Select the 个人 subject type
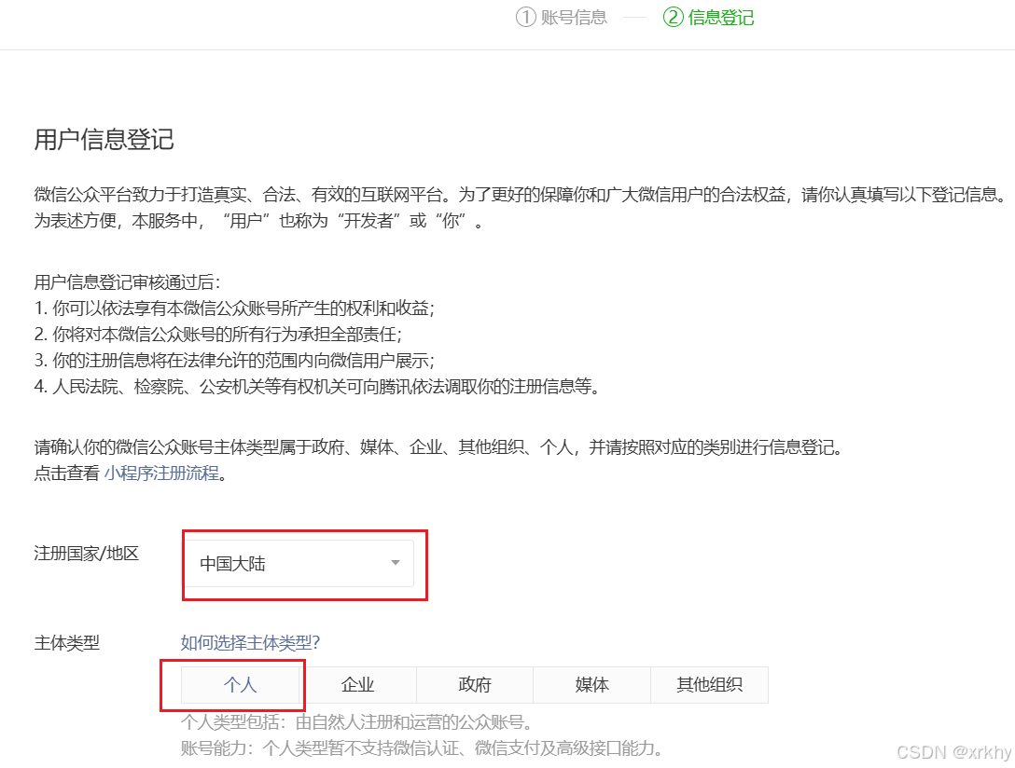The width and height of the screenshot is (1015, 768). [x=240, y=685]
